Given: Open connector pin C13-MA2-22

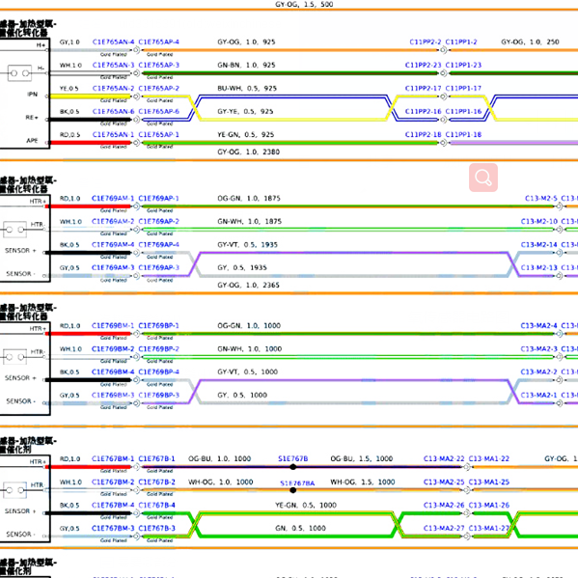Looking at the screenshot, I should click(x=444, y=459).
